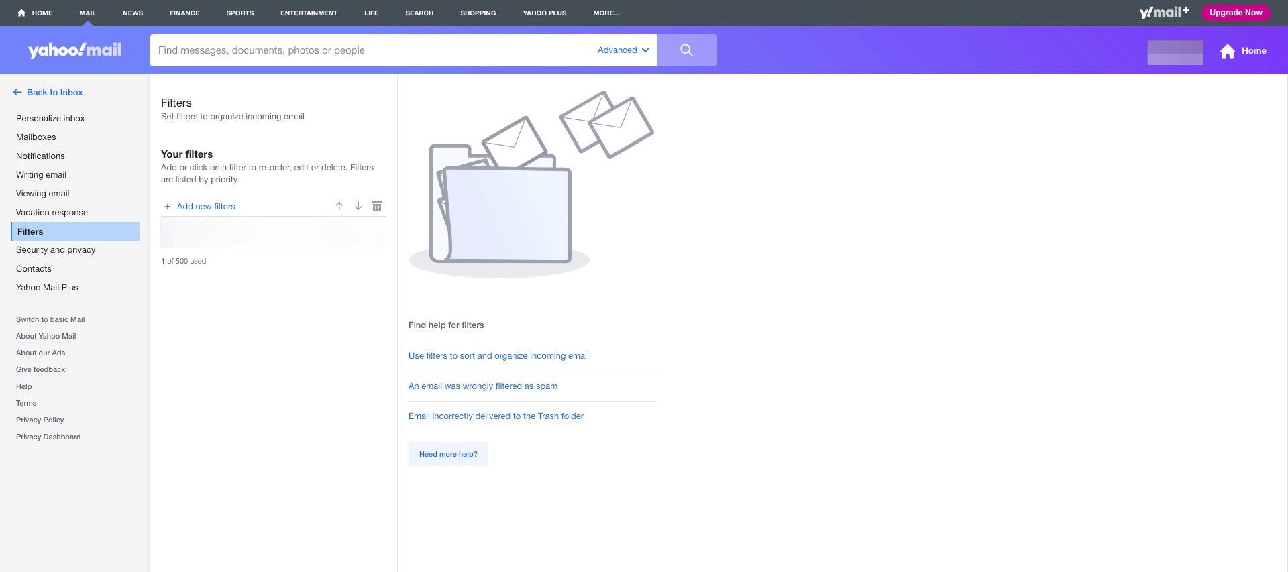Go to SHOPPING in the top navigation

[x=478, y=13]
